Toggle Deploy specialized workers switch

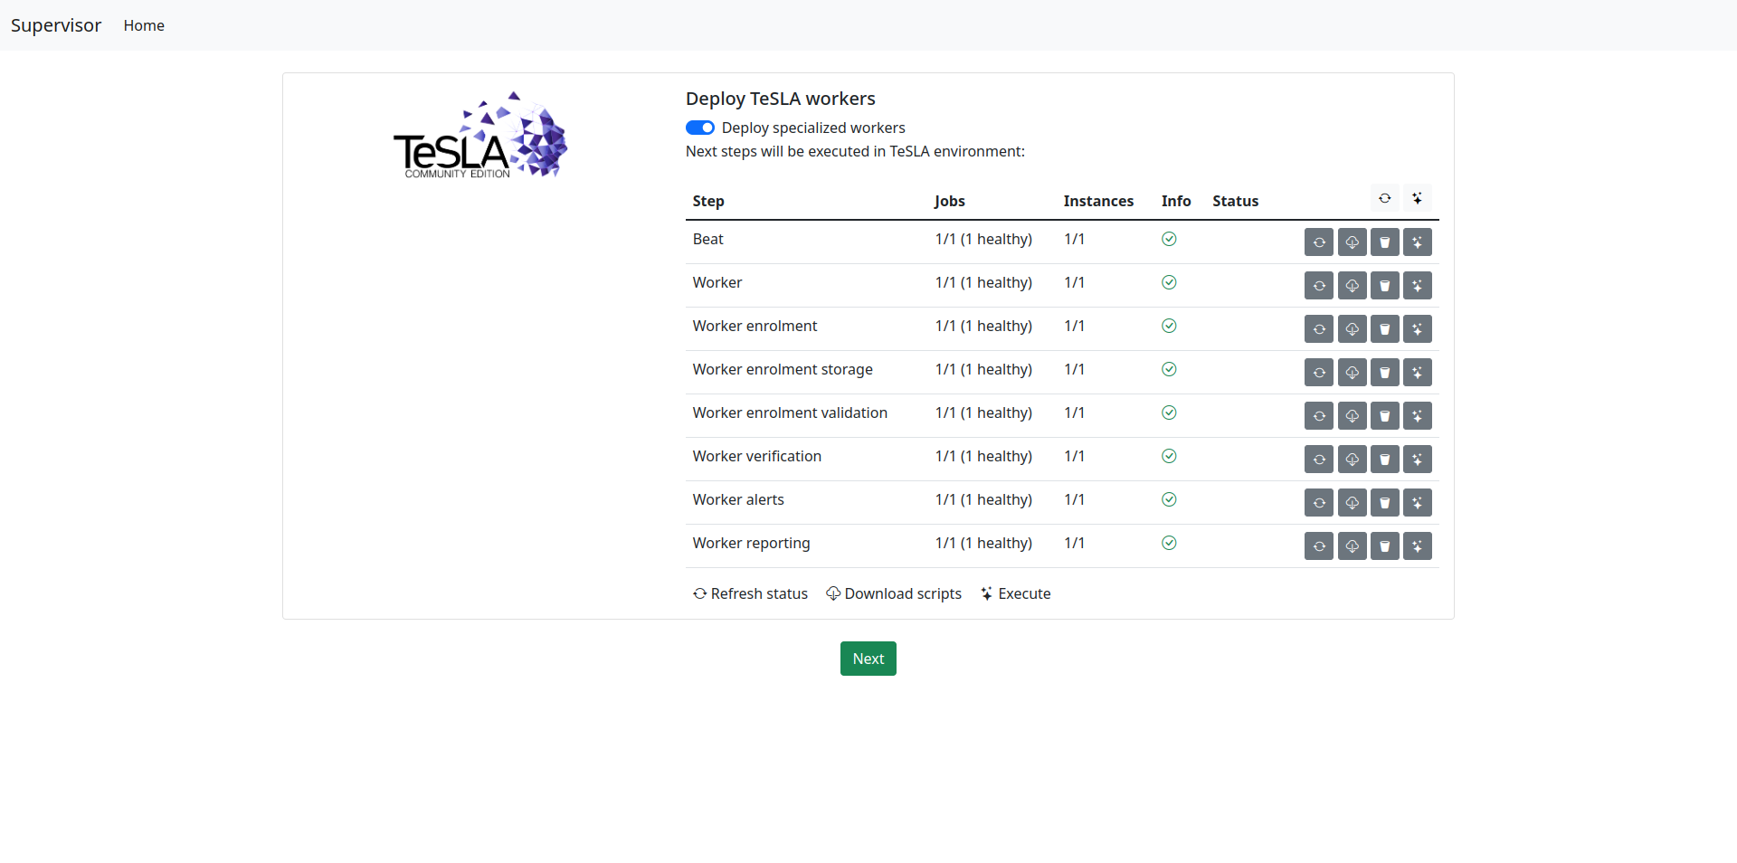point(699,128)
